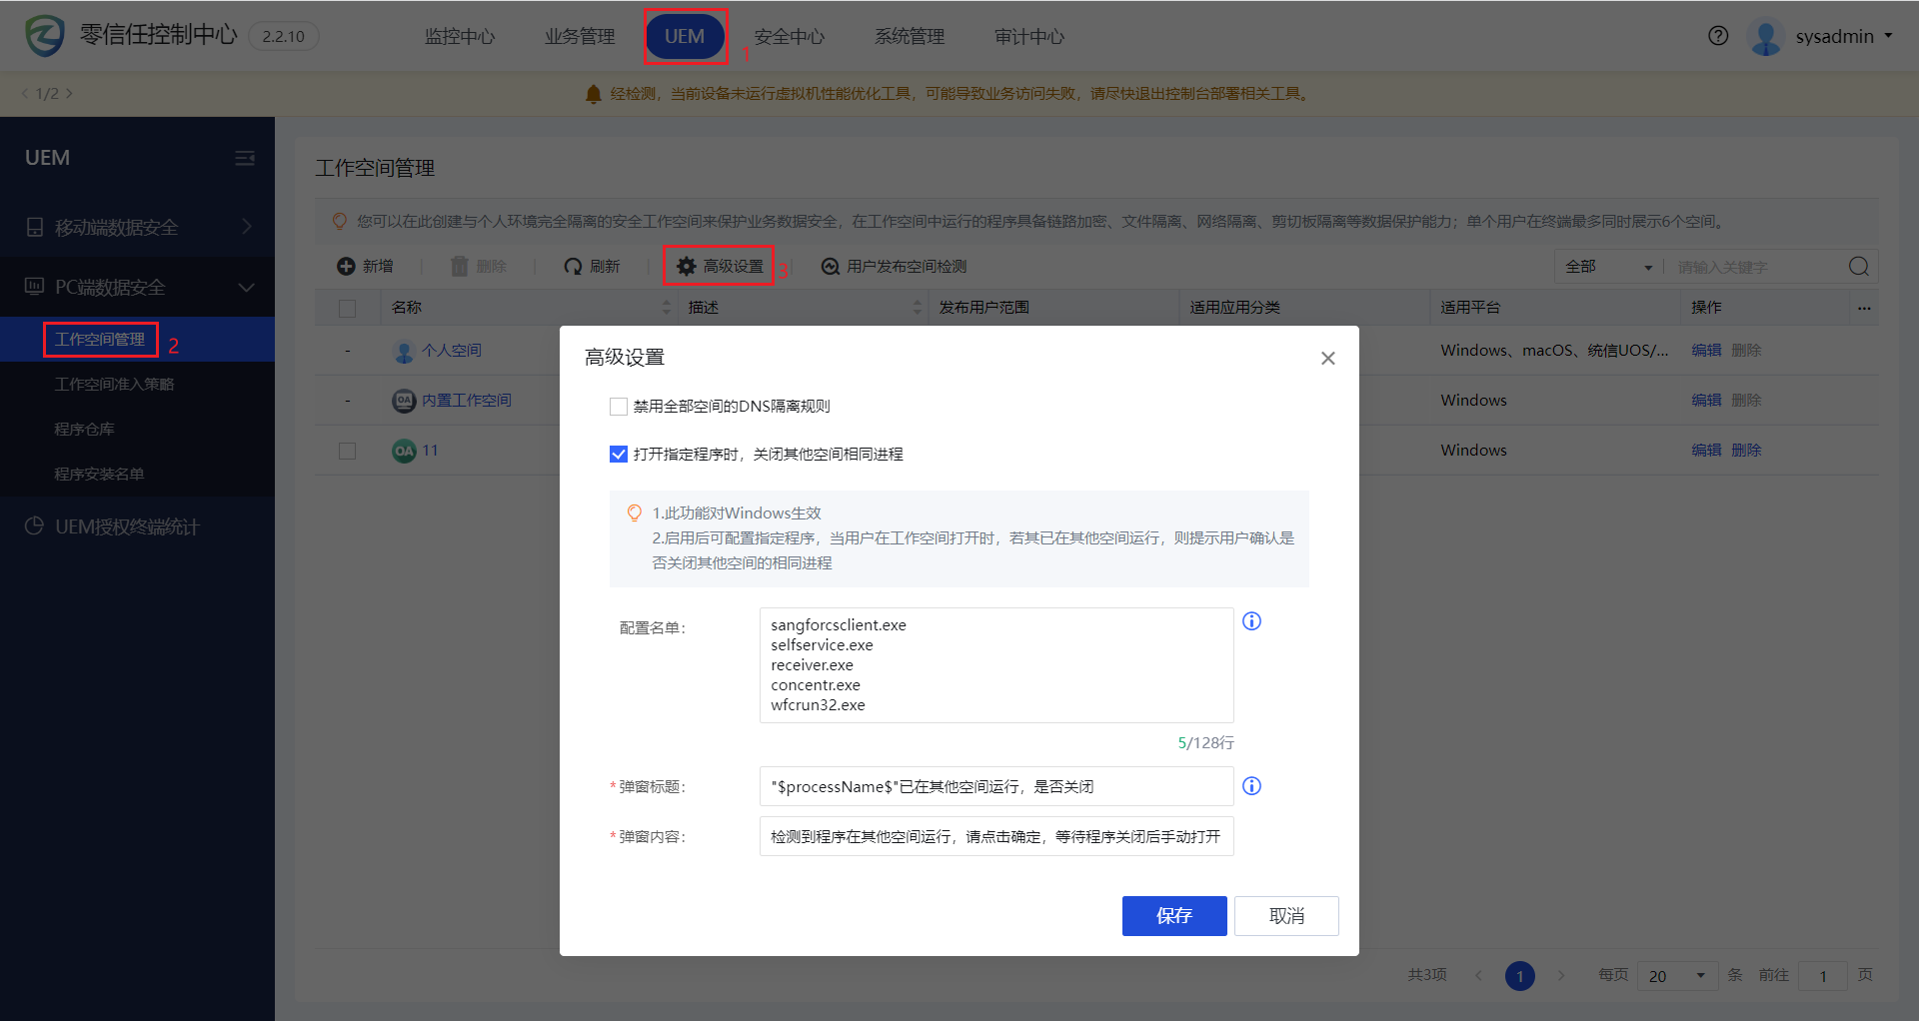
Task: Open 程序仓库 in the sidebar
Action: coord(85,429)
